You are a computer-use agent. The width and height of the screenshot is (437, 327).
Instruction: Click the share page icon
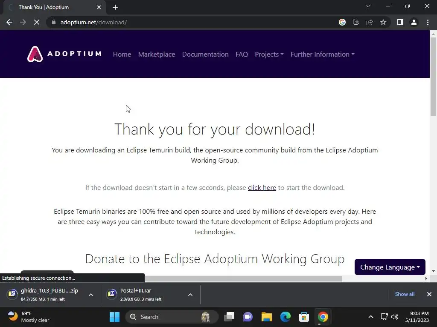(x=370, y=22)
